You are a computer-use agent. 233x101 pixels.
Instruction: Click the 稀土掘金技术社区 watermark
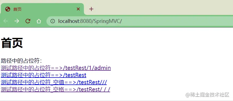208,95
